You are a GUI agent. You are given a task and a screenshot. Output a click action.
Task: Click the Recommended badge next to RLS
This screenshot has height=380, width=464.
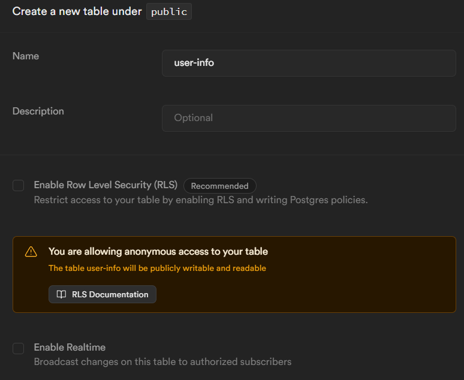pos(219,186)
